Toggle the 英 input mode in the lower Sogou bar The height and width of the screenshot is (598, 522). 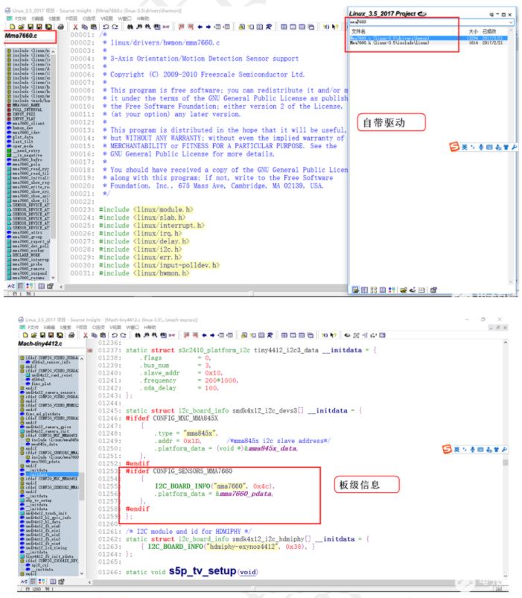pos(456,449)
